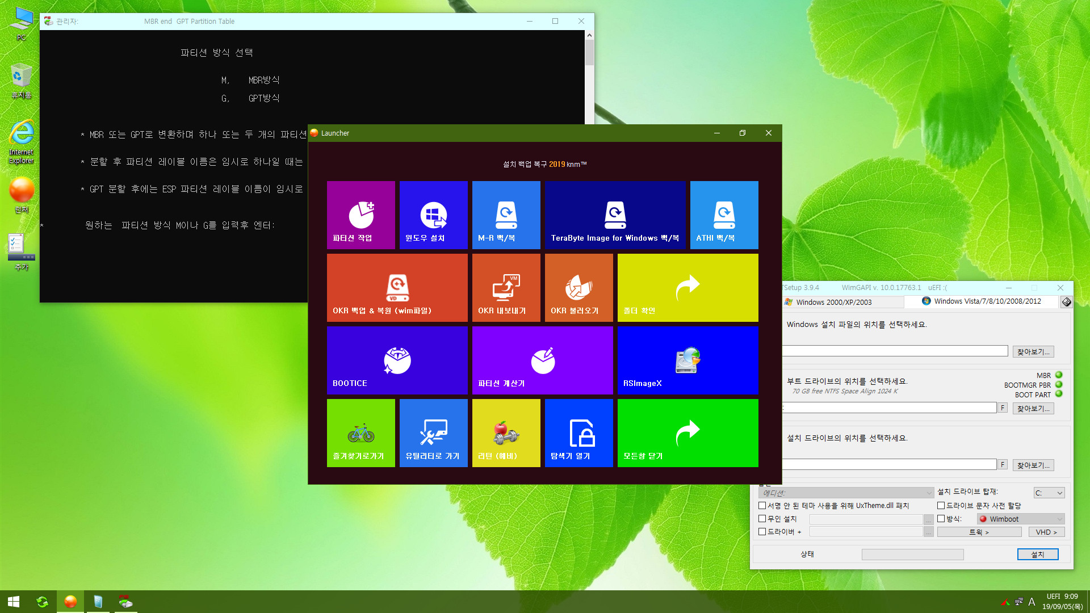Launch the BOOTICE tile

click(397, 360)
